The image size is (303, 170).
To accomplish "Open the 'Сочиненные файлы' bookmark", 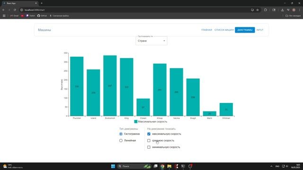I will click(x=59, y=16).
